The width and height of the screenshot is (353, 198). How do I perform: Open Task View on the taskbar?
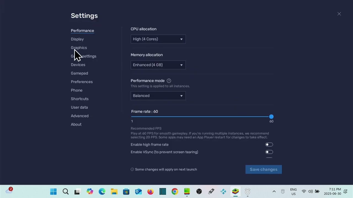point(77,191)
